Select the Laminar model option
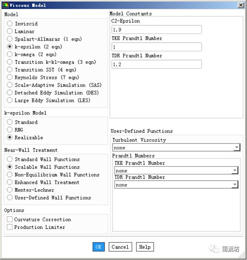The image size is (247, 260). [x=10, y=31]
